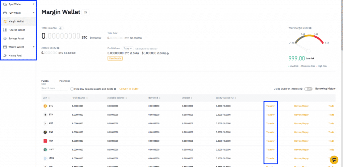Viewport: 343px width, 167px height.
Task: Open the Profit & Loss Today dropdown
Action: click(x=128, y=48)
